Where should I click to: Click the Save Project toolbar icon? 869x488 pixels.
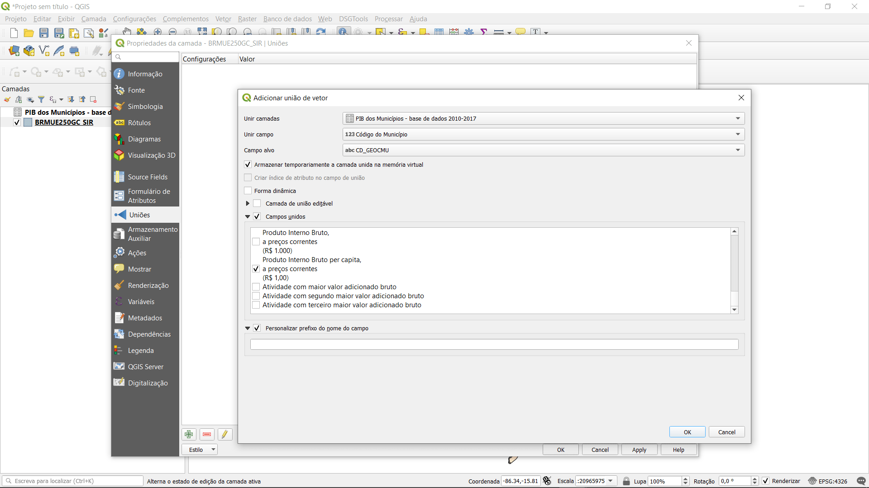(44, 33)
